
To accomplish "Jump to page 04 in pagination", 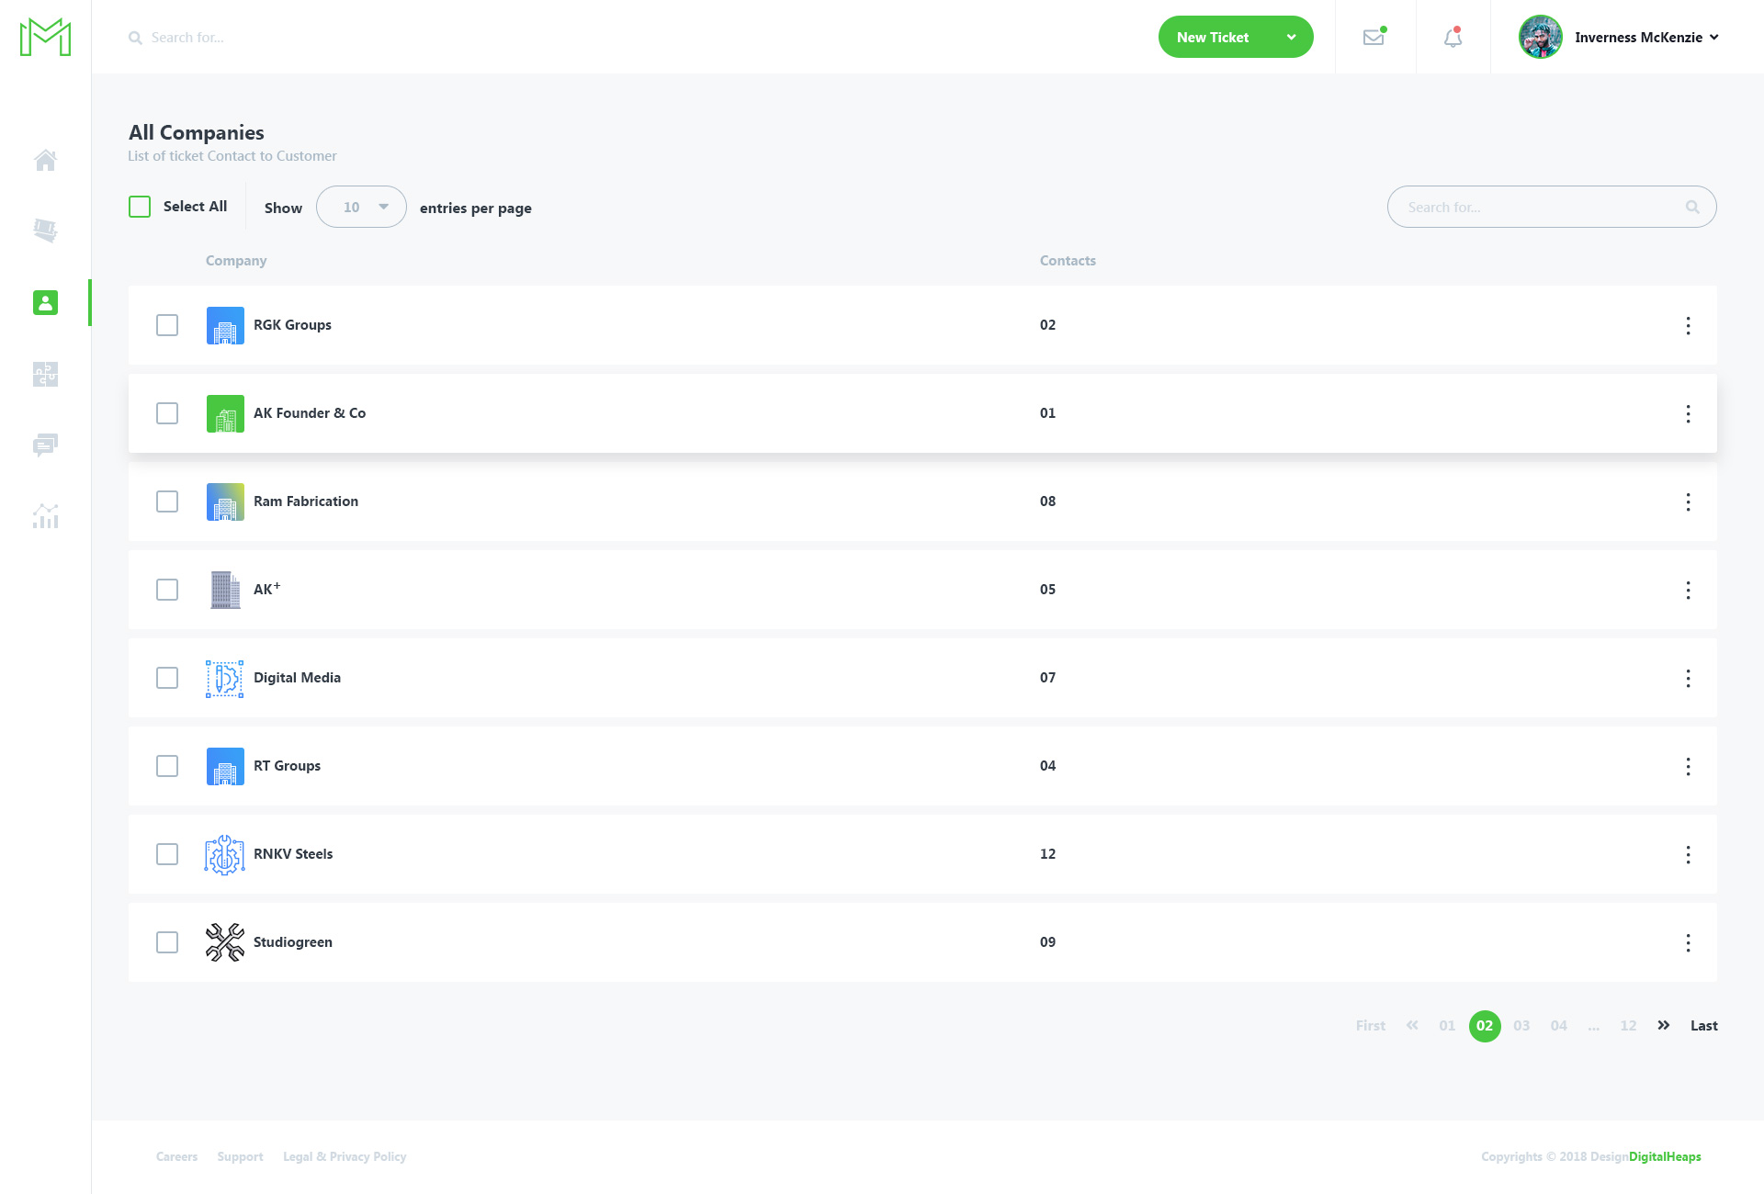I will [x=1558, y=1026].
